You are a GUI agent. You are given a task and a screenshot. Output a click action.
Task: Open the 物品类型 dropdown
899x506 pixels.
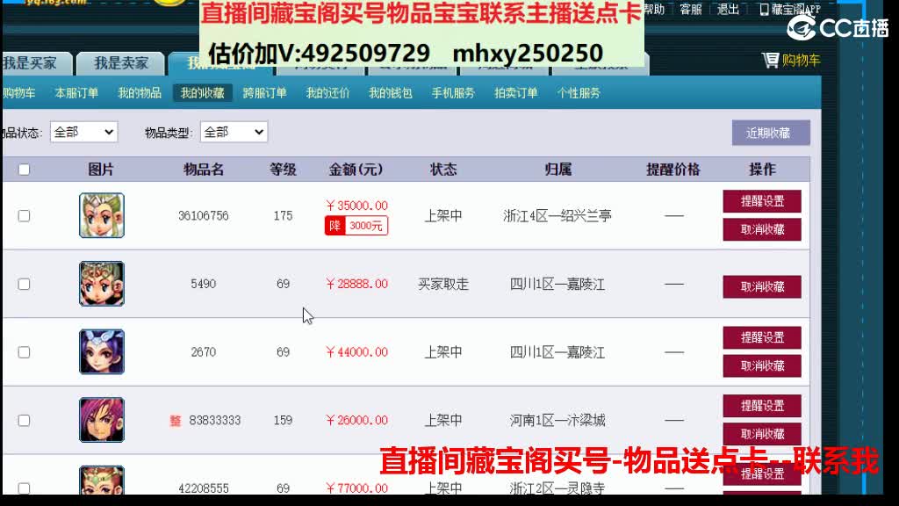(234, 131)
